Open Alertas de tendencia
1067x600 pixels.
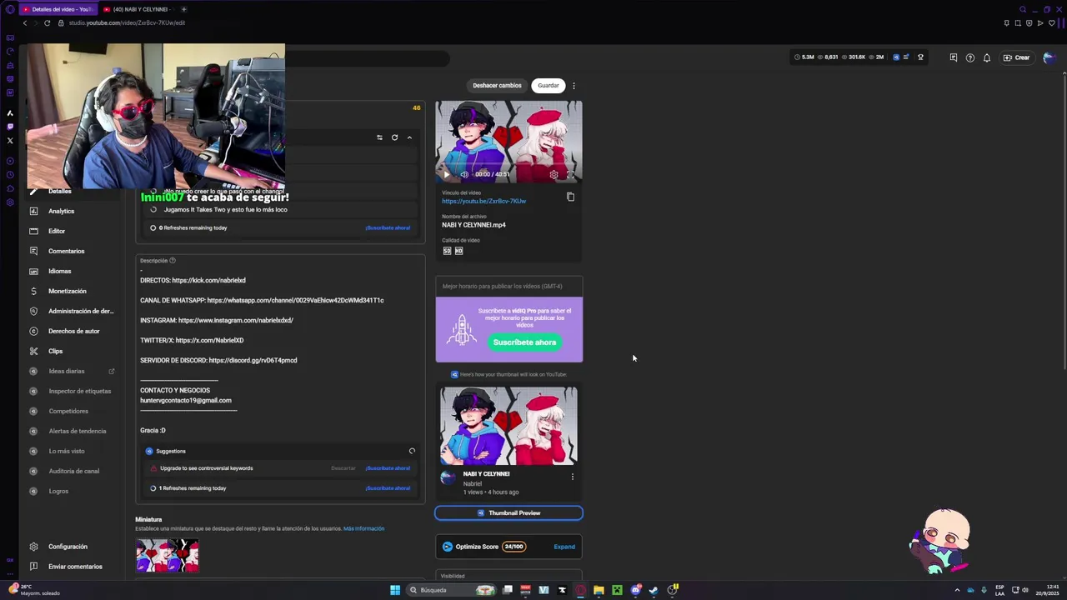coord(77,431)
